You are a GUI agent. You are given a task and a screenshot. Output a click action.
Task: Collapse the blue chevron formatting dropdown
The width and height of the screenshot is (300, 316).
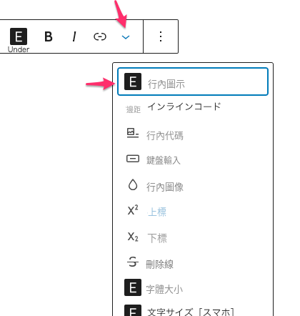click(126, 37)
